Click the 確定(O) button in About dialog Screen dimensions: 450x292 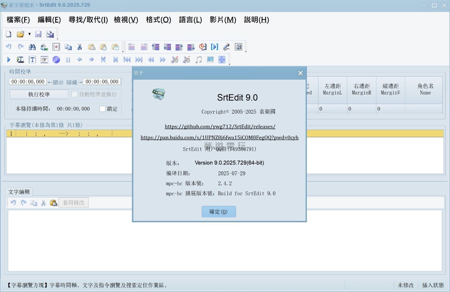[219, 212]
